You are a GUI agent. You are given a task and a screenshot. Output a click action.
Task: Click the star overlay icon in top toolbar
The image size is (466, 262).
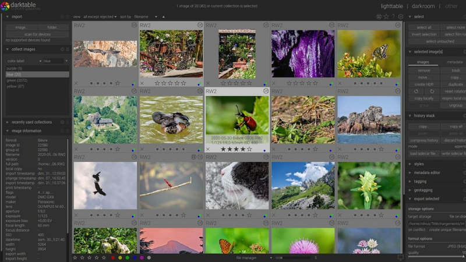(386, 17)
